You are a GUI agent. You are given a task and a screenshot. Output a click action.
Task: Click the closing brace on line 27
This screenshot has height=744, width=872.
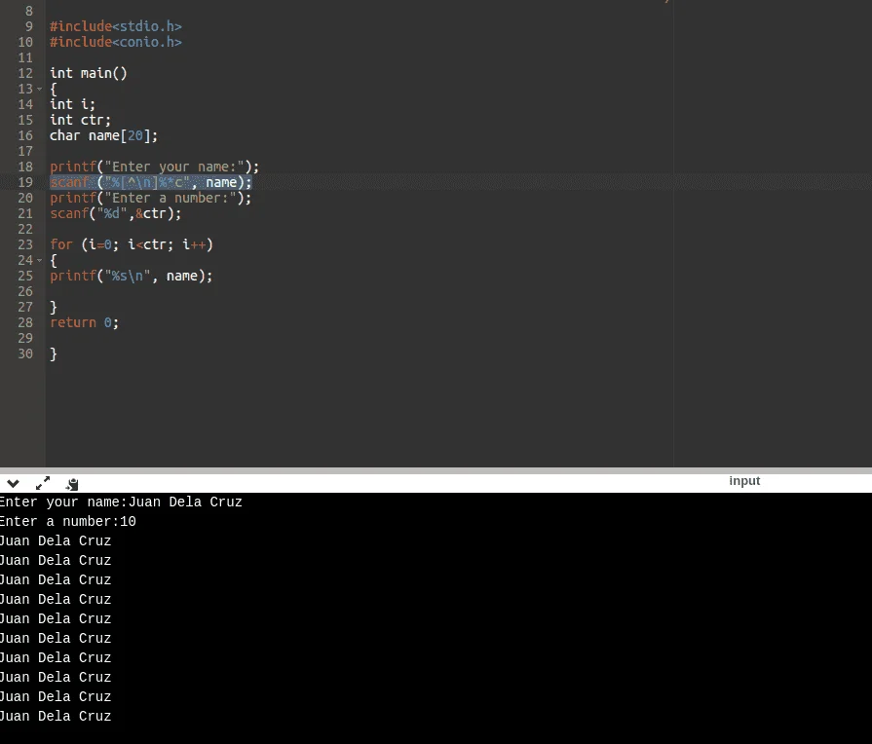click(x=54, y=308)
